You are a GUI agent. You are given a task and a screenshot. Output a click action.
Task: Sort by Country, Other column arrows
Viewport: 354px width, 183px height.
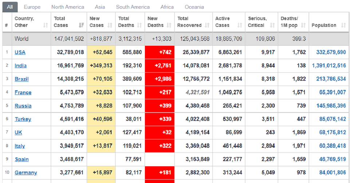coord(46,25)
